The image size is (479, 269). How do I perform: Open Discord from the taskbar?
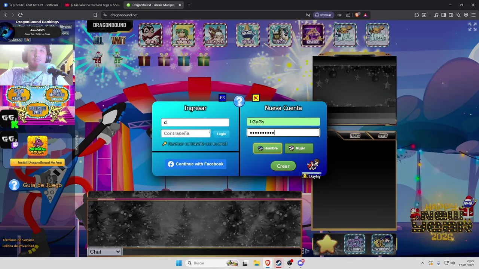300,263
